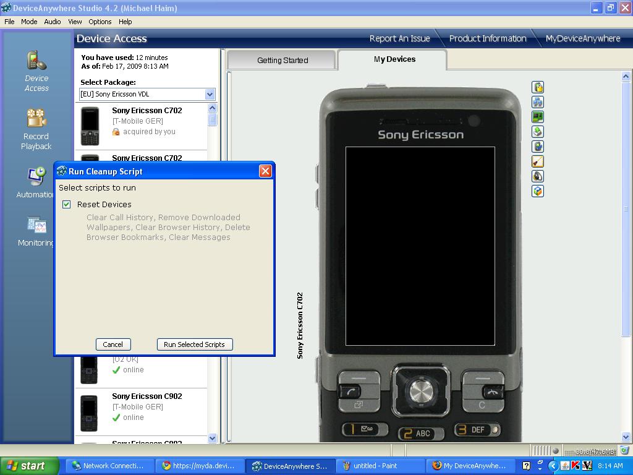Open the MyDeviceAnywhere link
This screenshot has height=475, width=633.
point(583,38)
